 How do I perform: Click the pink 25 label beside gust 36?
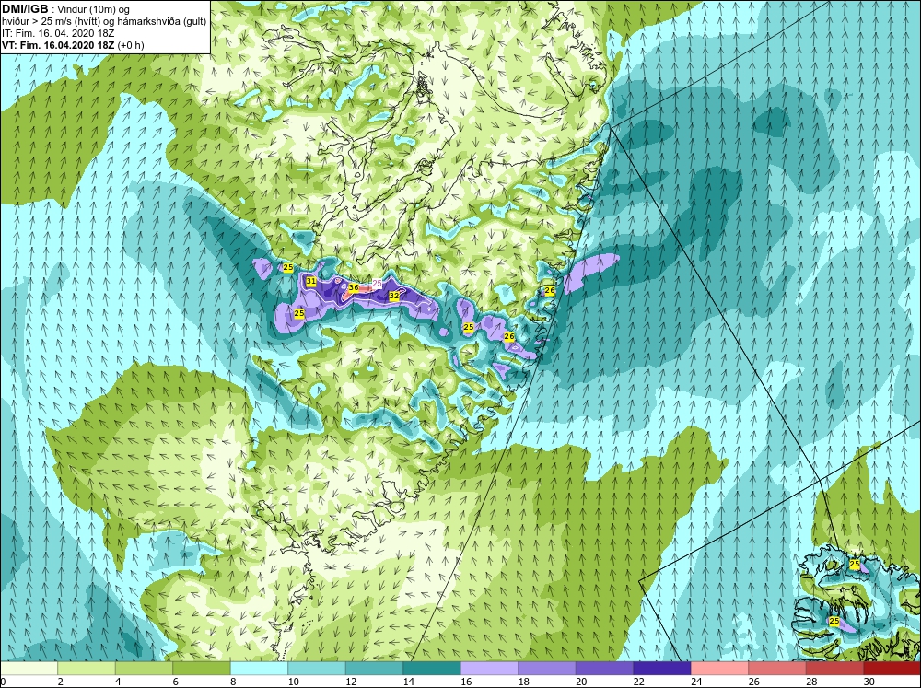[377, 283]
